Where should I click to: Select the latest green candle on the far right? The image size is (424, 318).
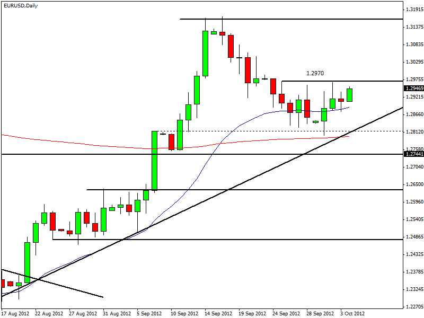[x=350, y=95]
